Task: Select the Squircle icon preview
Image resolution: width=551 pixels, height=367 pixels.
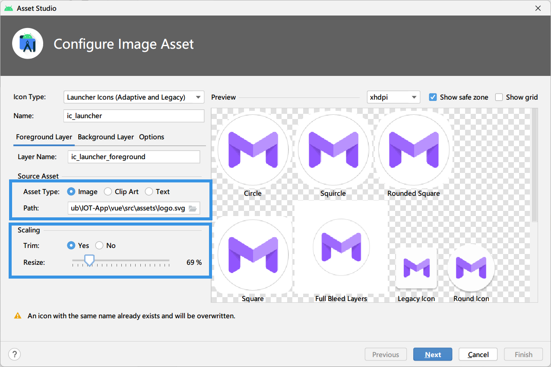Action: [333, 150]
